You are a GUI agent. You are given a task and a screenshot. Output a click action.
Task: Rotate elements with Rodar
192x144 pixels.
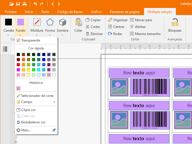tap(115, 34)
